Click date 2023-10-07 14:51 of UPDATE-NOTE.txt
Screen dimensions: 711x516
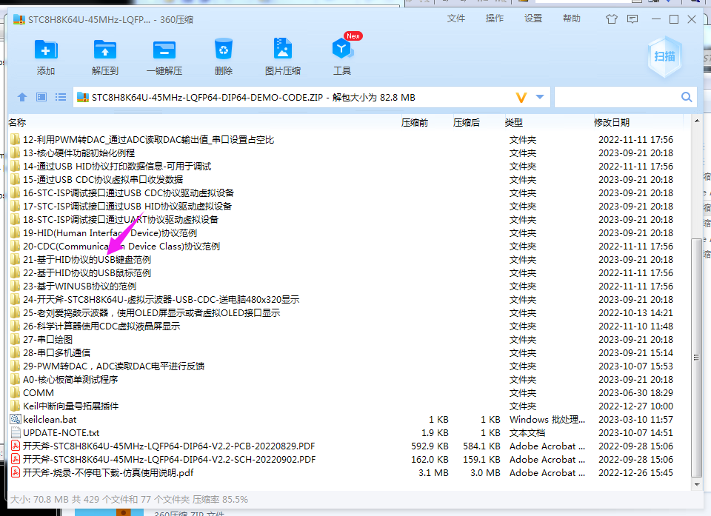635,432
